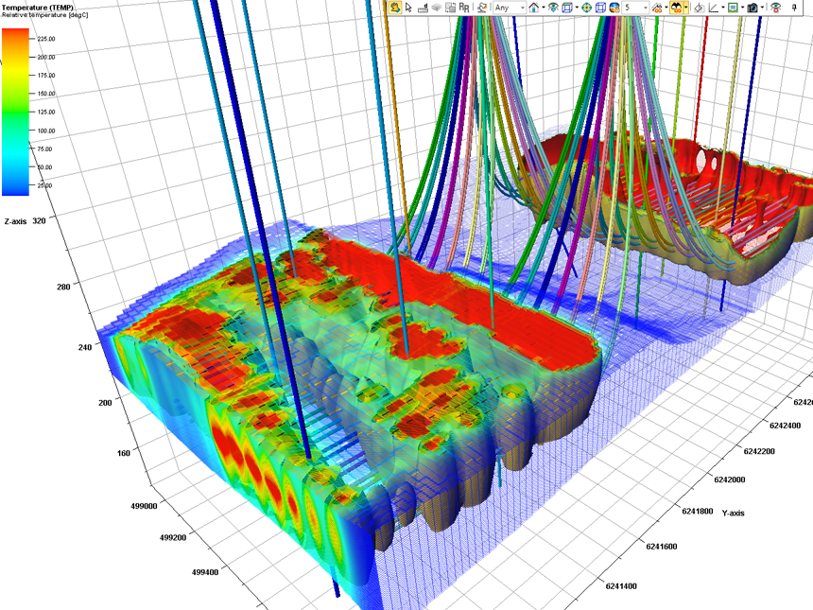
Task: Click the large red hot zone on model
Action: (x=492, y=307)
